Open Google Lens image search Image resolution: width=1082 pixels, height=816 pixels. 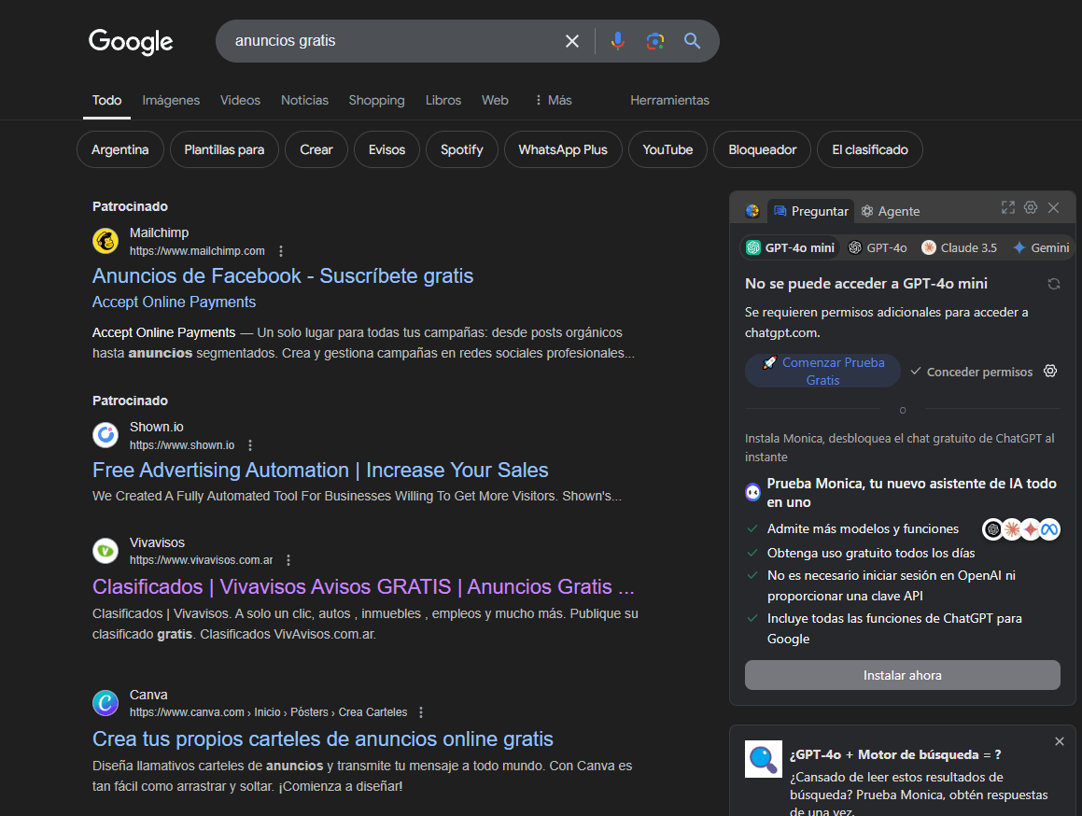[654, 41]
